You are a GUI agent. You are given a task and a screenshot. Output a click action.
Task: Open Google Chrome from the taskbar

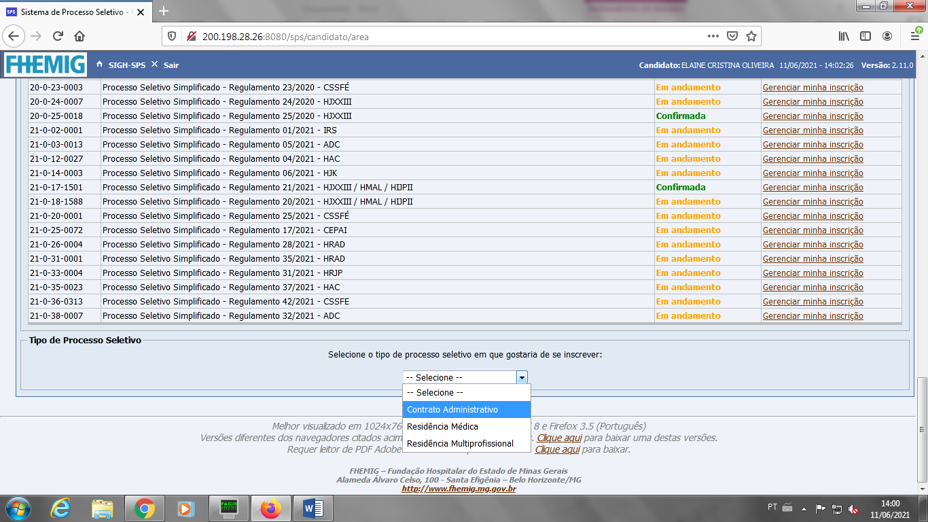coord(144,508)
